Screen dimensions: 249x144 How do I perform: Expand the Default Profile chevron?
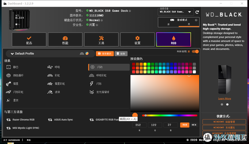pyautogui.click(x=12, y=54)
